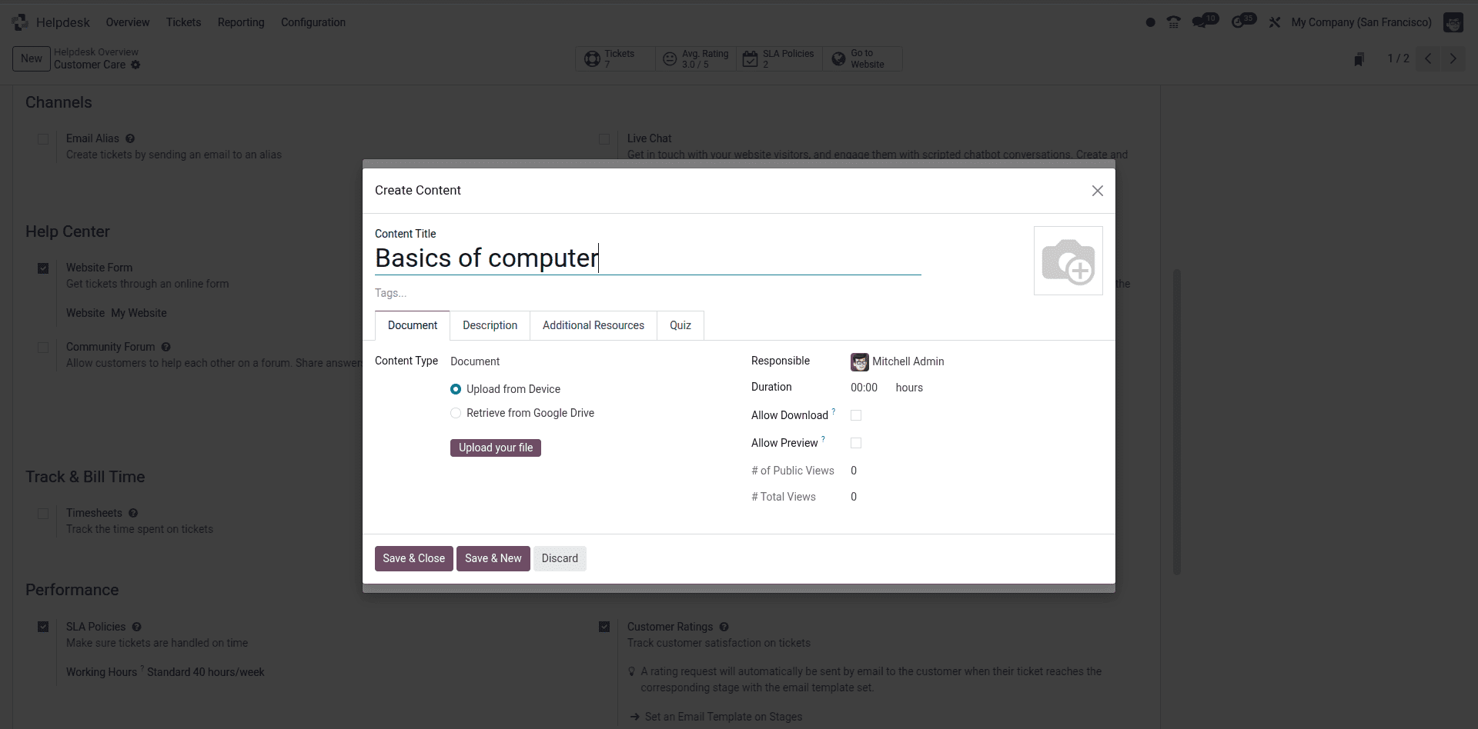Click into the Content Title field

pyautogui.click(x=647, y=258)
